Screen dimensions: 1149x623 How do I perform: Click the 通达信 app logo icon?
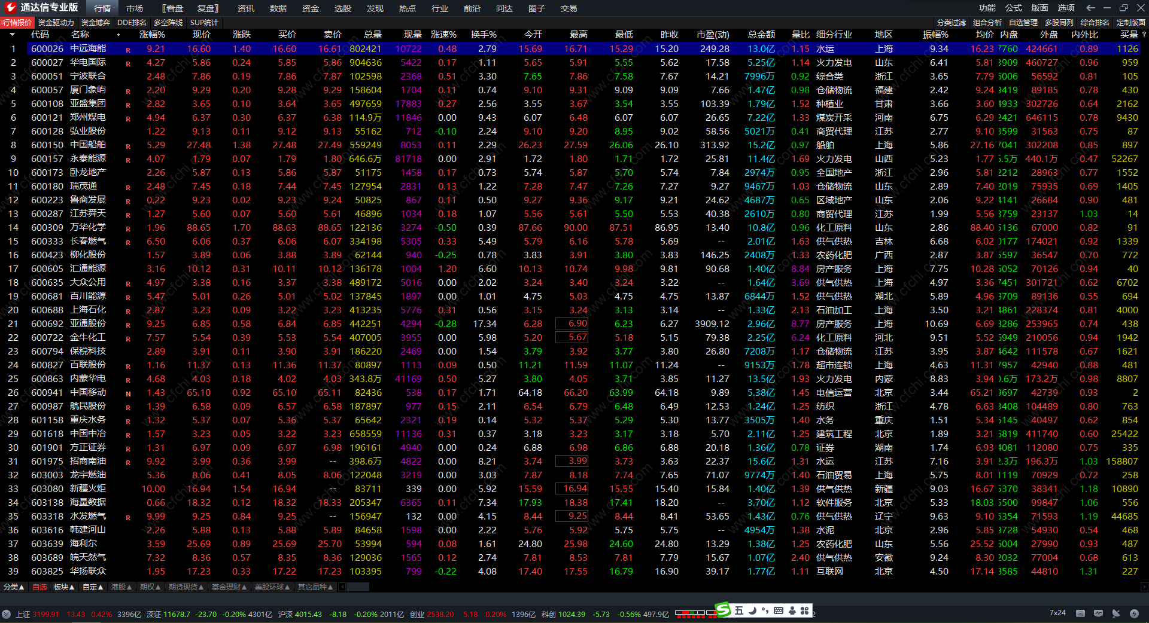tap(11, 8)
